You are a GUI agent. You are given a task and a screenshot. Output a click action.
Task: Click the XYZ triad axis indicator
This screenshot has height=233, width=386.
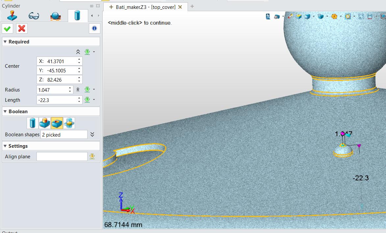click(x=126, y=203)
